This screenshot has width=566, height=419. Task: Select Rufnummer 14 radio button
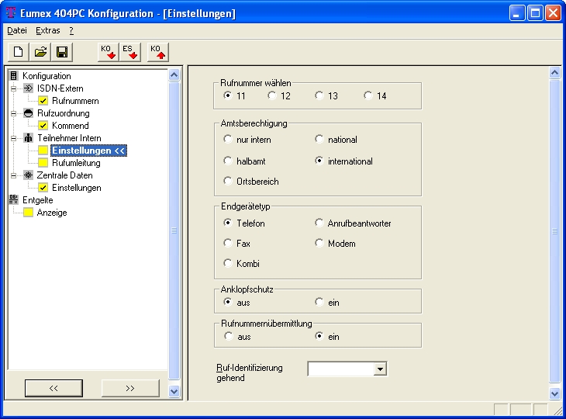tap(368, 95)
